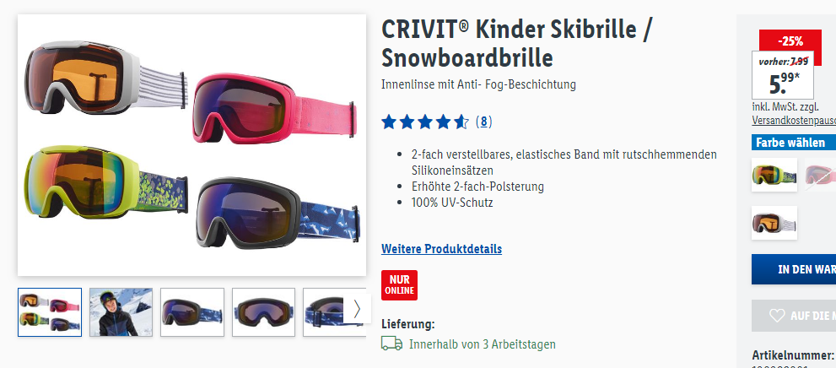Select the unavailable pink goggles color
This screenshot has height=368, width=836.
[x=820, y=175]
